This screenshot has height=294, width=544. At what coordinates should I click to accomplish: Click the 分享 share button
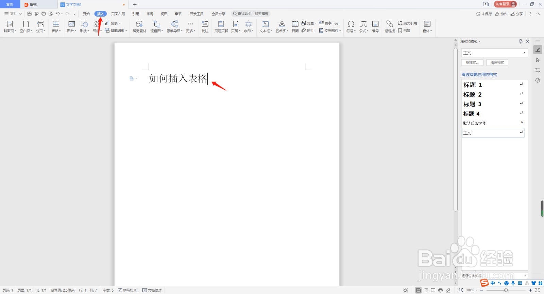517,14
